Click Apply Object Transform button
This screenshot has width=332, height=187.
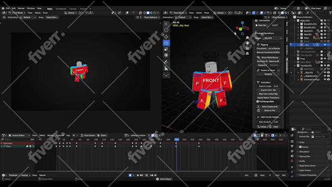coord(268,98)
